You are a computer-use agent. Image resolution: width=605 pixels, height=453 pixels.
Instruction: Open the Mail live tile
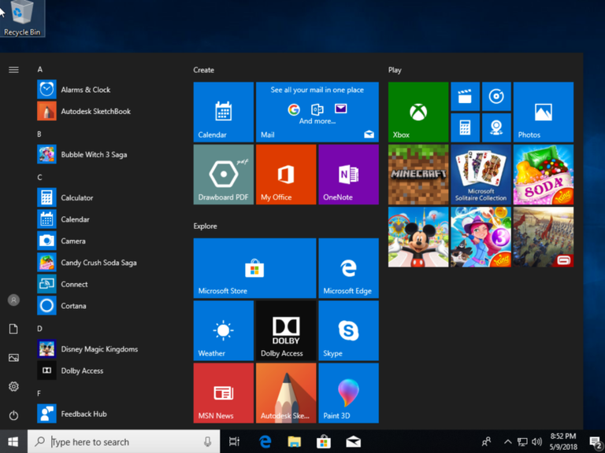pos(317,112)
